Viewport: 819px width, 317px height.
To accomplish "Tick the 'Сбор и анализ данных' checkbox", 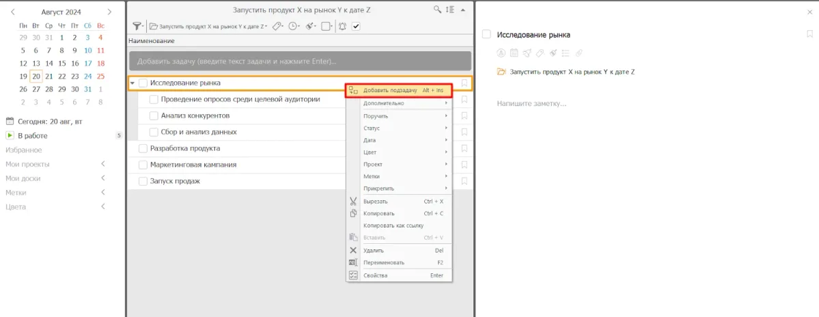I will tap(154, 132).
